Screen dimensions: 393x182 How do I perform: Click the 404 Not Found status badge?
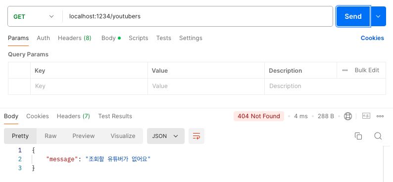point(259,116)
